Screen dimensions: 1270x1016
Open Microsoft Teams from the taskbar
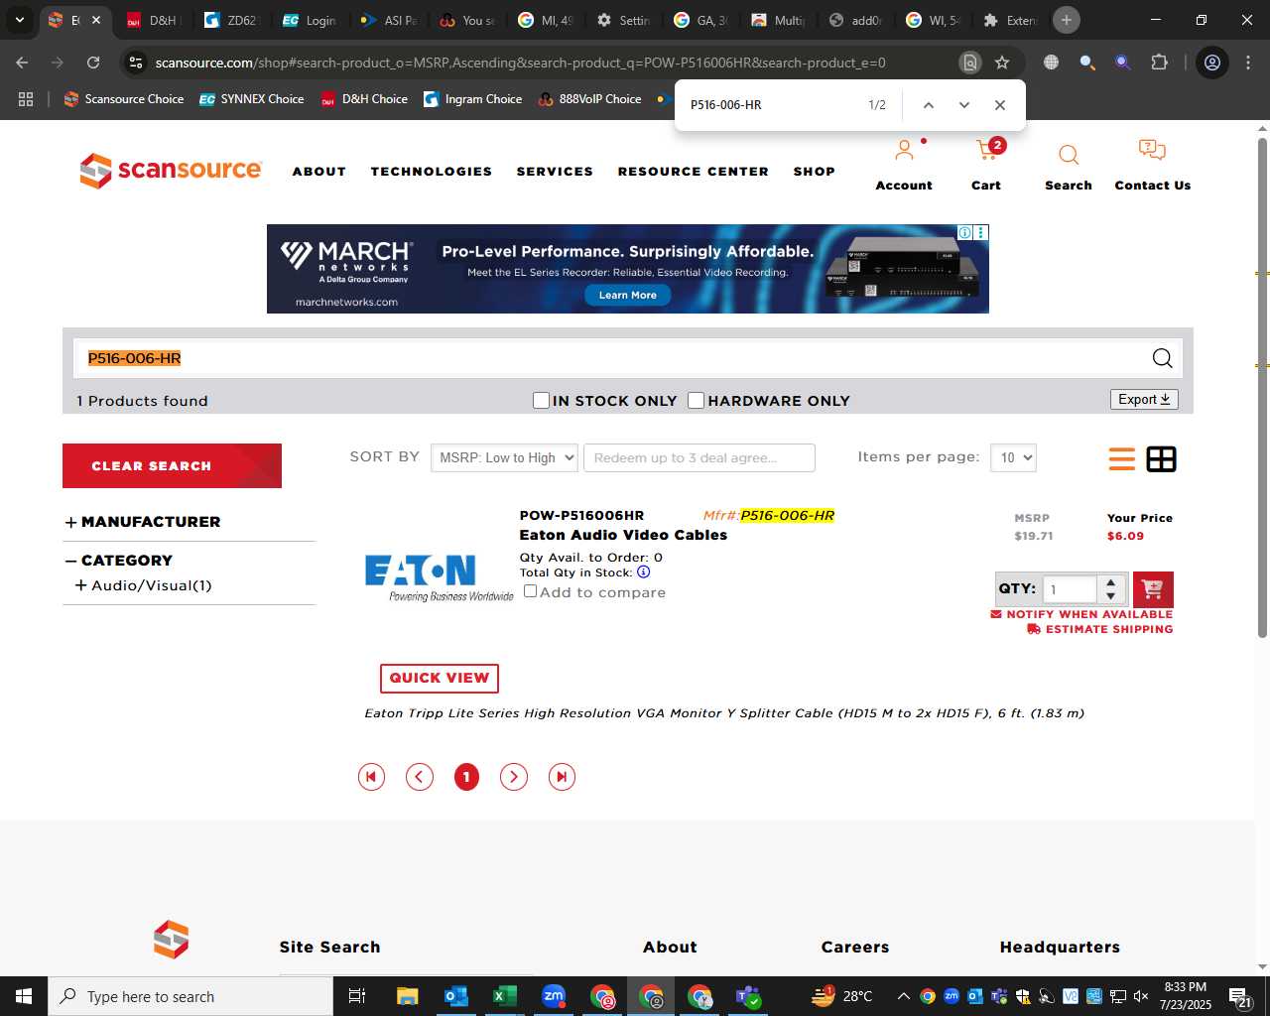pos(748,996)
